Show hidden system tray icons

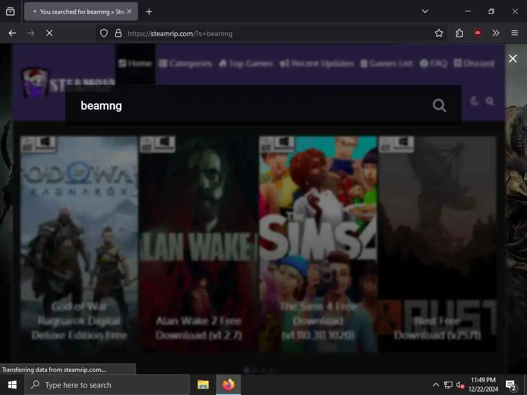pyautogui.click(x=435, y=385)
